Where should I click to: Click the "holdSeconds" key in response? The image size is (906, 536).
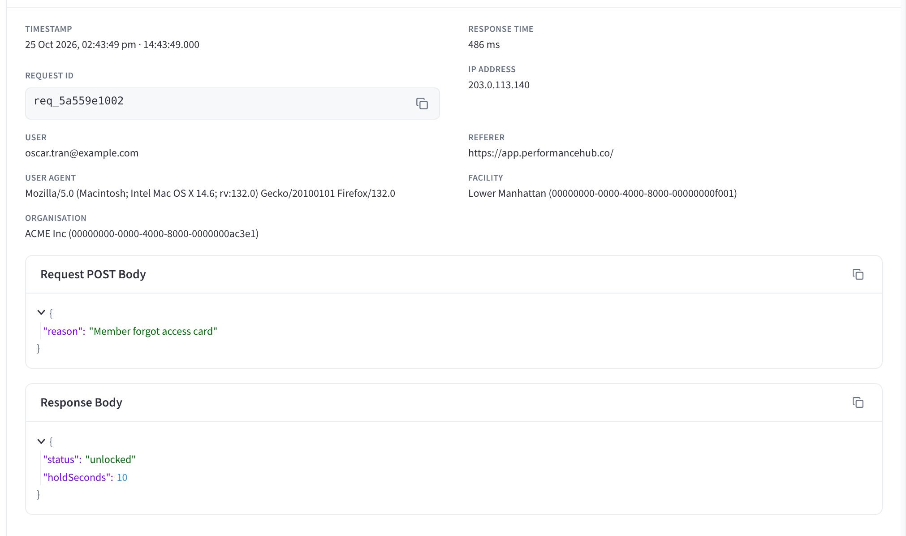(78, 477)
